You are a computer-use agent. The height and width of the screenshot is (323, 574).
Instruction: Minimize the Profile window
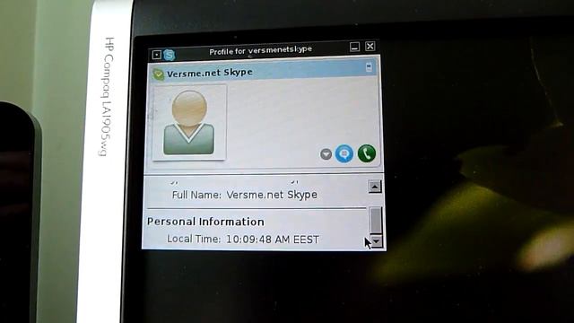[x=354, y=47]
